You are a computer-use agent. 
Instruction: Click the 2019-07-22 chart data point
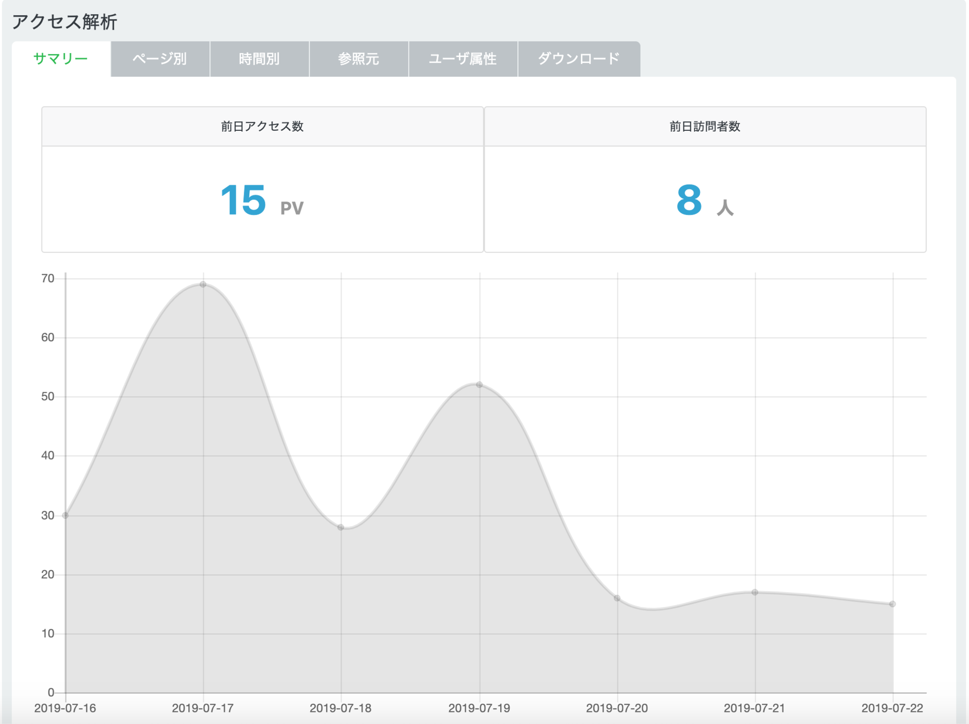coord(893,604)
